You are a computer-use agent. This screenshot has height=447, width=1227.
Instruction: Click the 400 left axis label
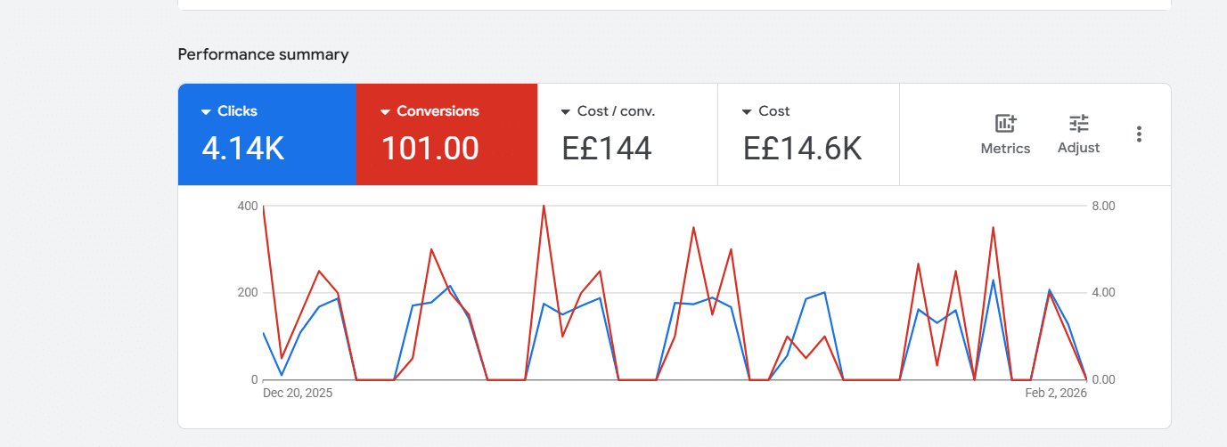pos(248,206)
